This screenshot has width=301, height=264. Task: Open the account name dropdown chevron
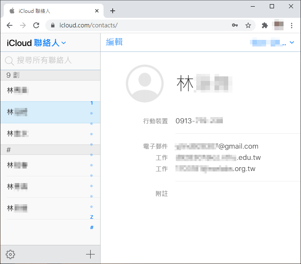click(292, 42)
